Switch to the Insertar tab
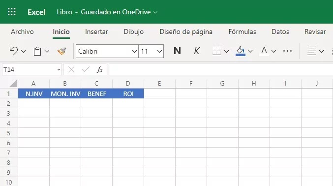The image size is (333, 186). [x=96, y=31]
